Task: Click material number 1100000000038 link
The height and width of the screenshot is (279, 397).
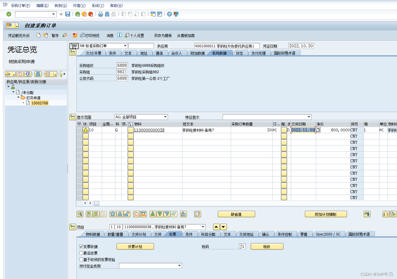Action: point(149,130)
